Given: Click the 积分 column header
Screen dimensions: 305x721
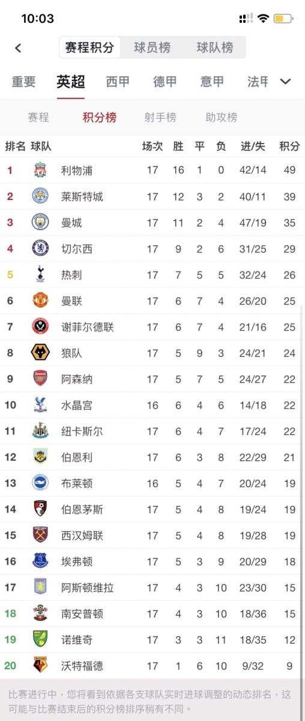Looking at the screenshot, I should (289, 146).
